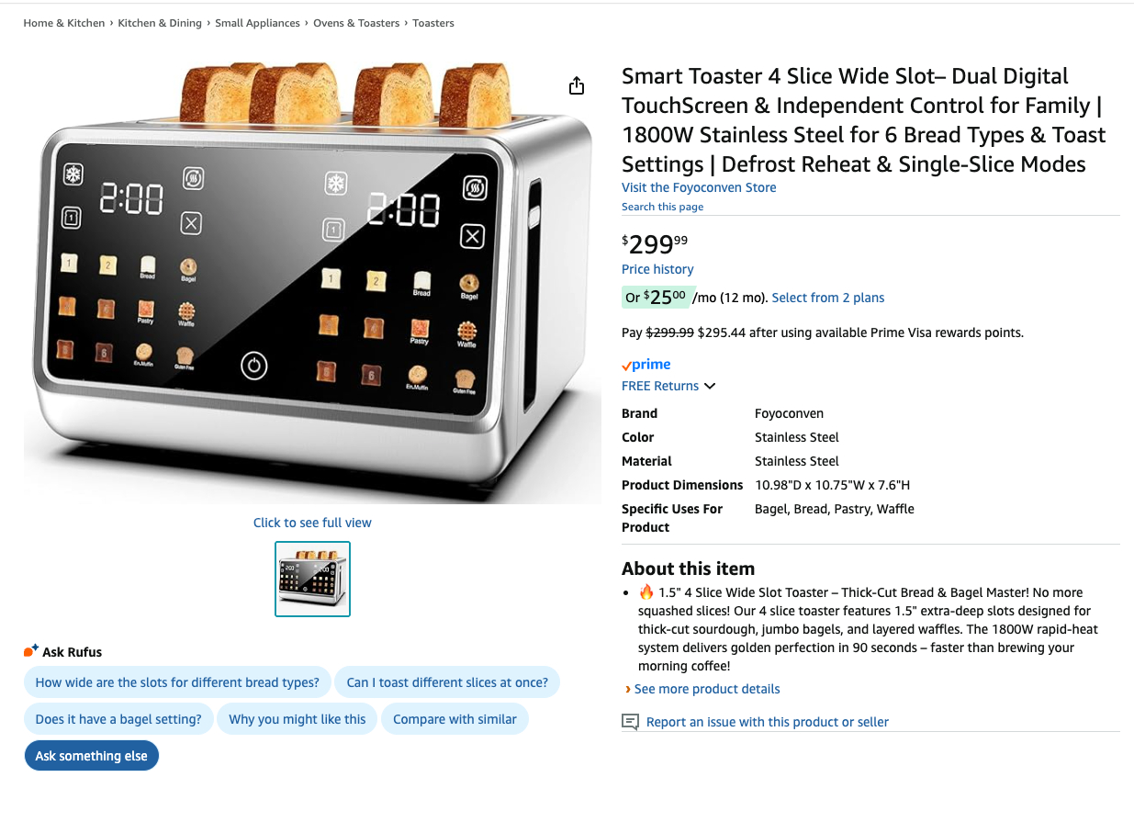Click the report issue speech bubble icon

pos(630,722)
